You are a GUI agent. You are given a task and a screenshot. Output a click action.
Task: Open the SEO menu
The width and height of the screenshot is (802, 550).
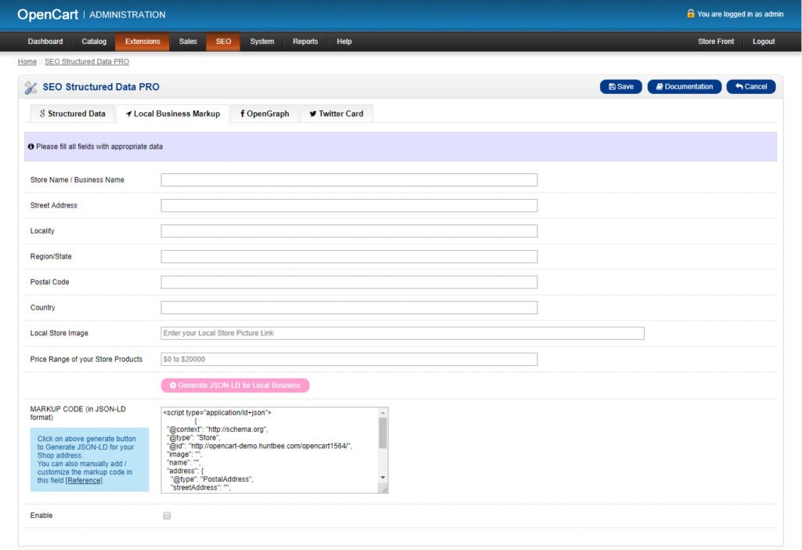223,42
